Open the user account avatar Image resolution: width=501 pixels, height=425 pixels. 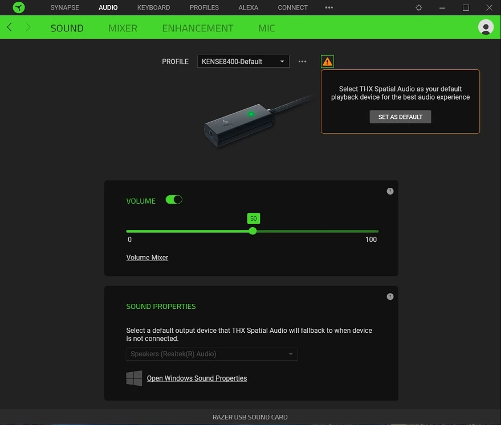point(486,27)
